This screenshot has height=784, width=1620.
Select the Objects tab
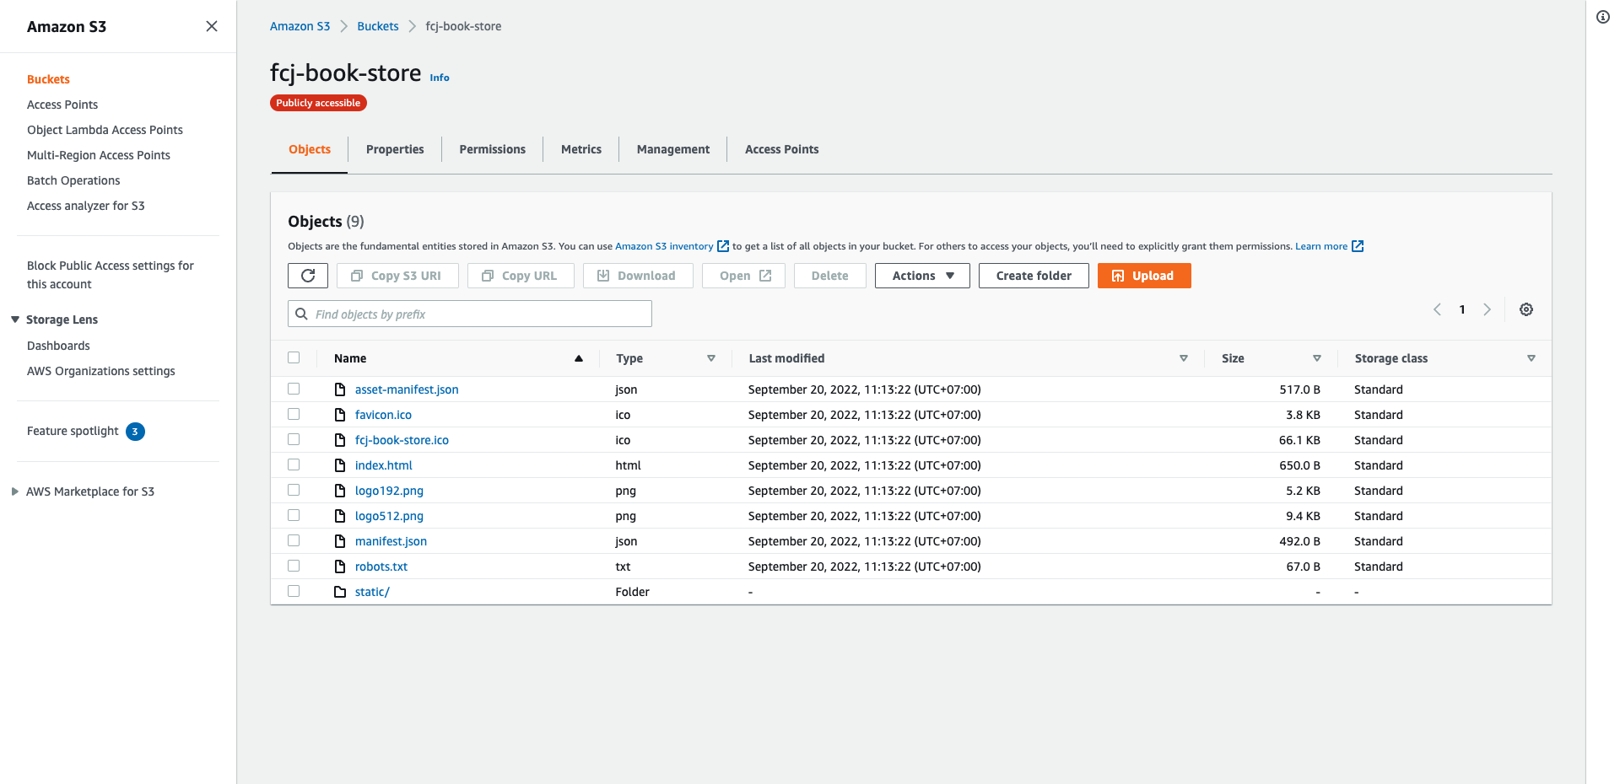click(x=310, y=149)
